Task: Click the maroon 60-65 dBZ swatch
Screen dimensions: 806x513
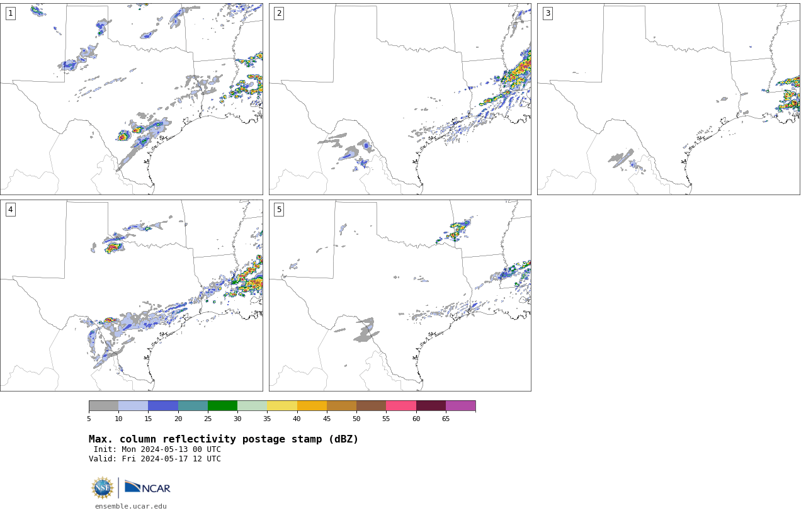Action: coord(431,406)
